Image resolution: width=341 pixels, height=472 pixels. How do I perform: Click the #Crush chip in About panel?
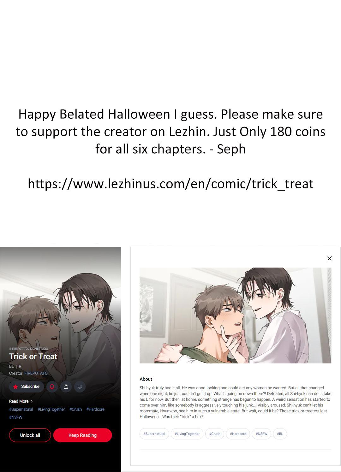(215, 434)
